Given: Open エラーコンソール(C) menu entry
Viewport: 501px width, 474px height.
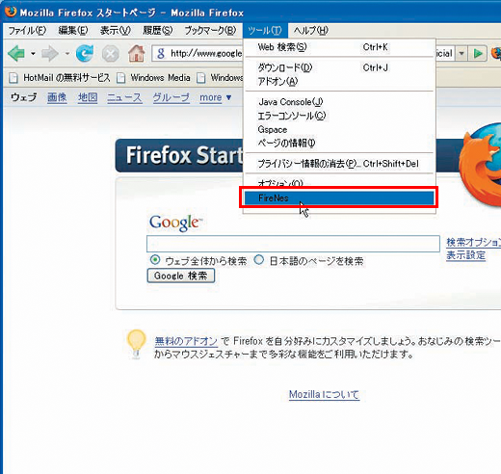Looking at the screenshot, I should pyautogui.click(x=339, y=116).
